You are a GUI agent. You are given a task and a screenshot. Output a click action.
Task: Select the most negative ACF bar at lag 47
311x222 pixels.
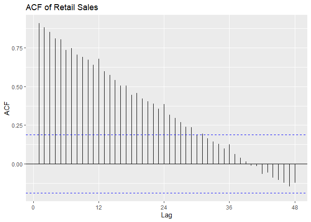point(289,175)
